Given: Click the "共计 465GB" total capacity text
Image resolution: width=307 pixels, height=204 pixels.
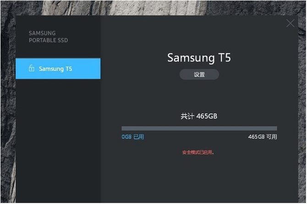Looking at the screenshot, I should pyautogui.click(x=199, y=116).
